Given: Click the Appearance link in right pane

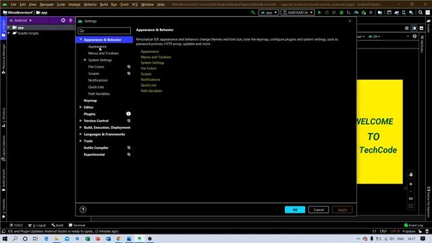Looking at the screenshot, I should (150, 51).
